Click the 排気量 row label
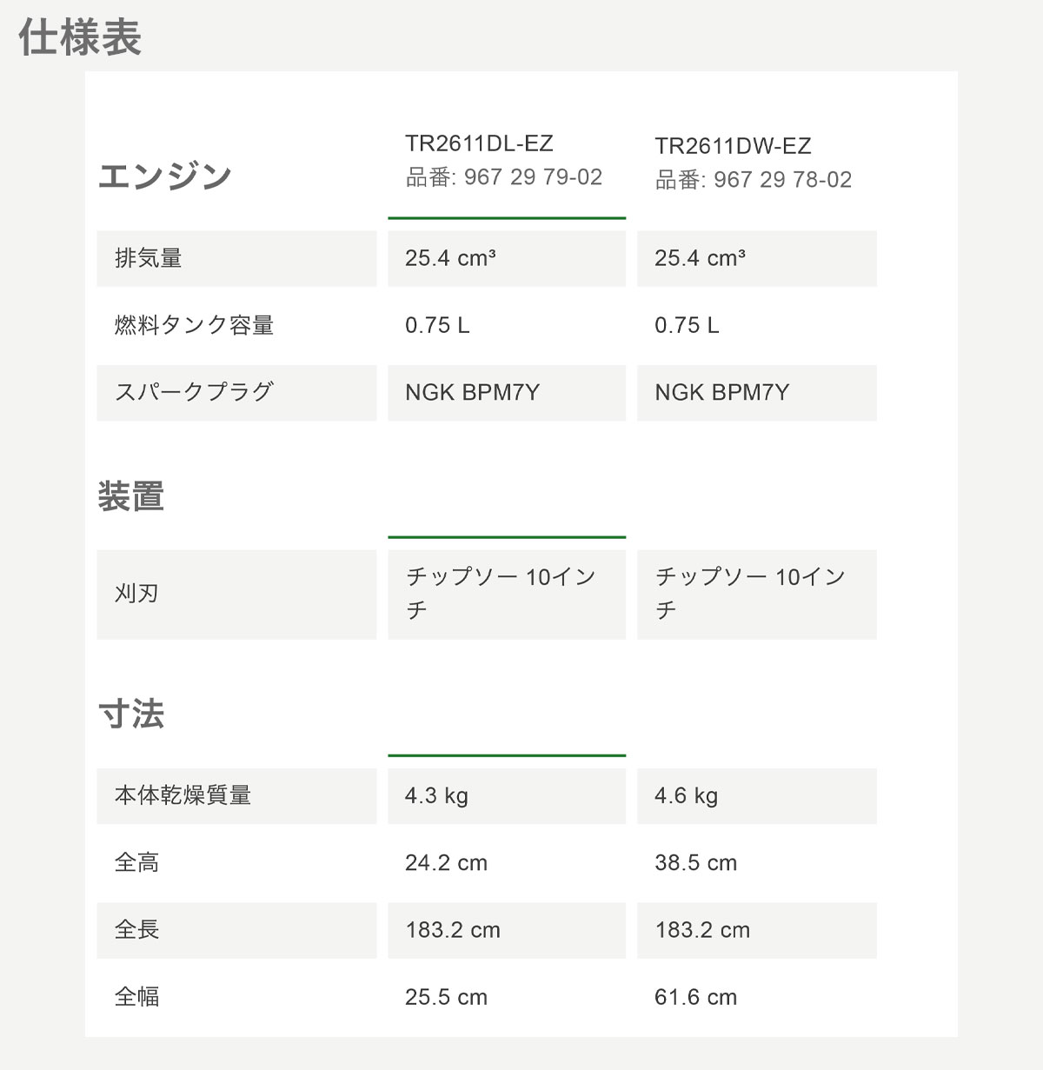This screenshot has height=1070, width=1043. pyautogui.click(x=149, y=258)
